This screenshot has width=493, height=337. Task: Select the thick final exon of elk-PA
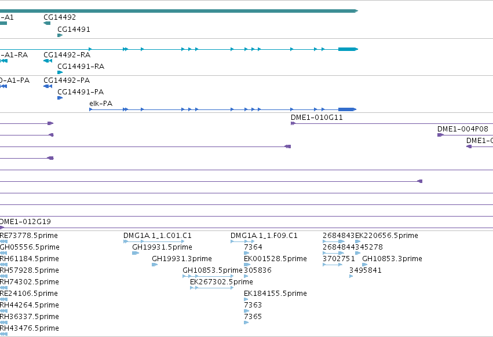point(347,109)
